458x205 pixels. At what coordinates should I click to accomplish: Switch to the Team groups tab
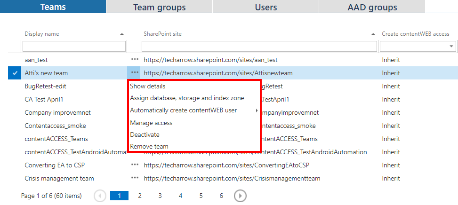click(x=159, y=7)
